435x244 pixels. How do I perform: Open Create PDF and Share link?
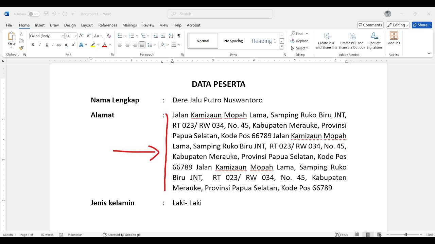(327, 41)
